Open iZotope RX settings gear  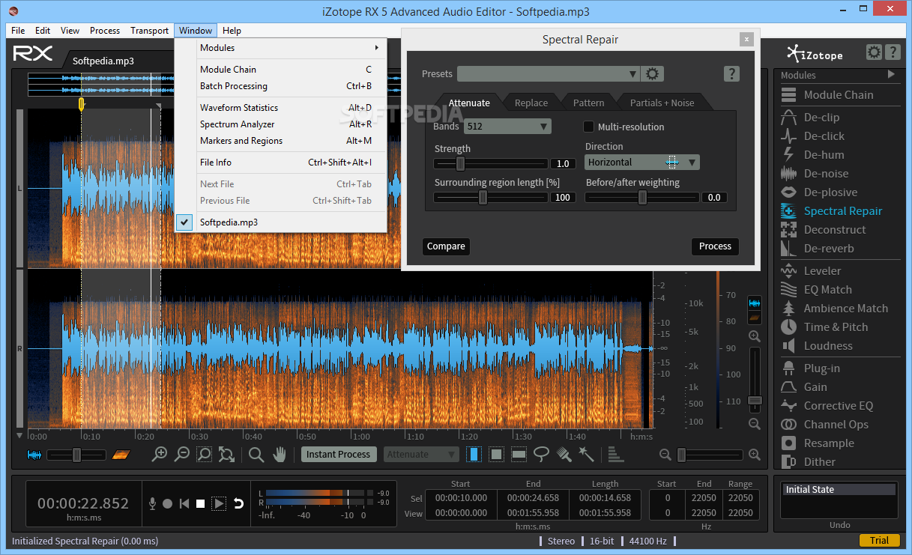tap(874, 52)
